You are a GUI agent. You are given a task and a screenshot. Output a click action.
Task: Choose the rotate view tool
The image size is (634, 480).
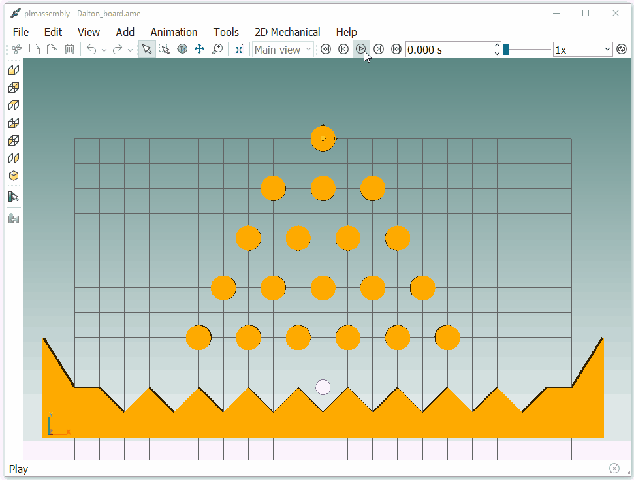[182, 50]
